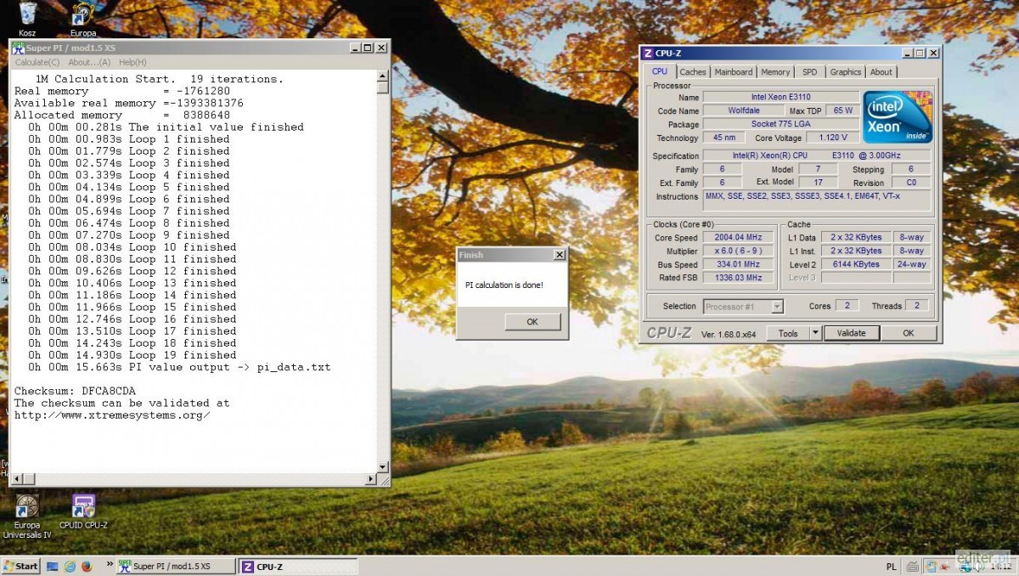Click the PI value output pi_data.txt line
Screen dimensions: 1019x576
[x=179, y=367]
